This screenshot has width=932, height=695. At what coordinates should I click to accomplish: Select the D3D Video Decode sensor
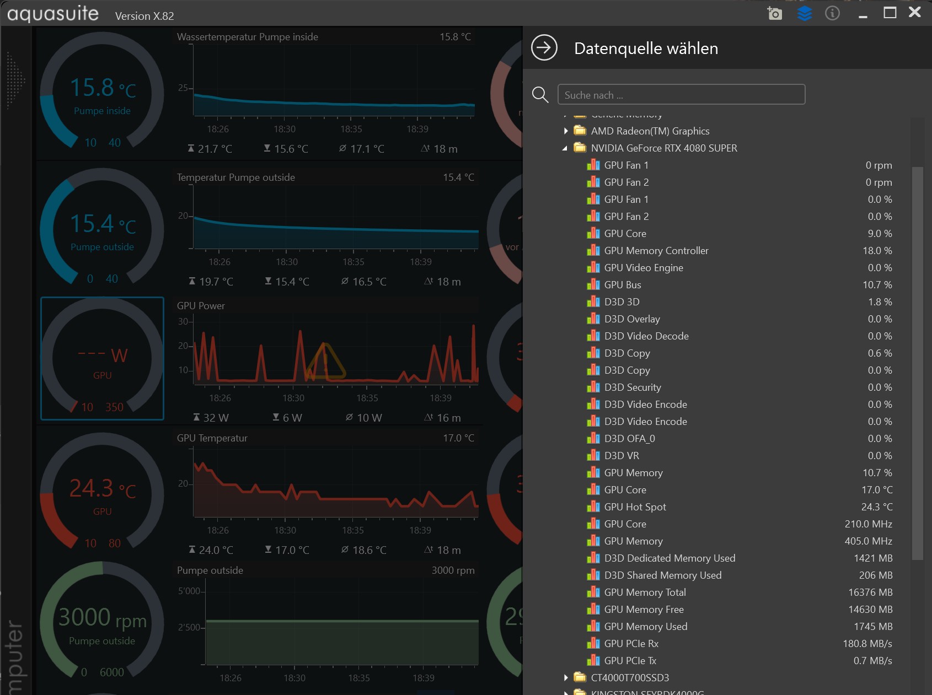646,336
